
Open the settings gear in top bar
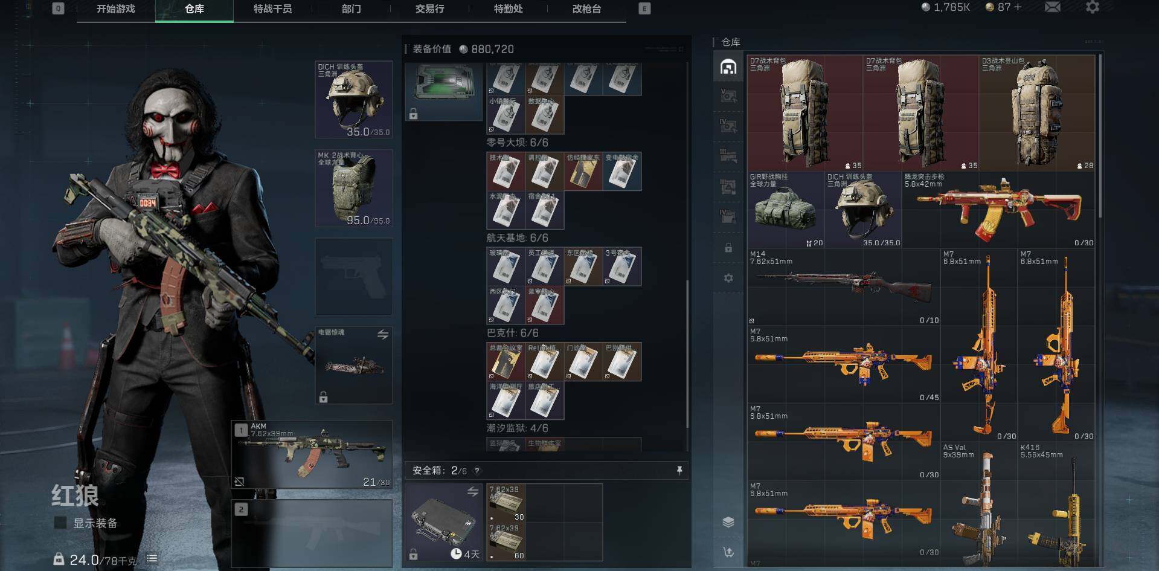click(1093, 7)
